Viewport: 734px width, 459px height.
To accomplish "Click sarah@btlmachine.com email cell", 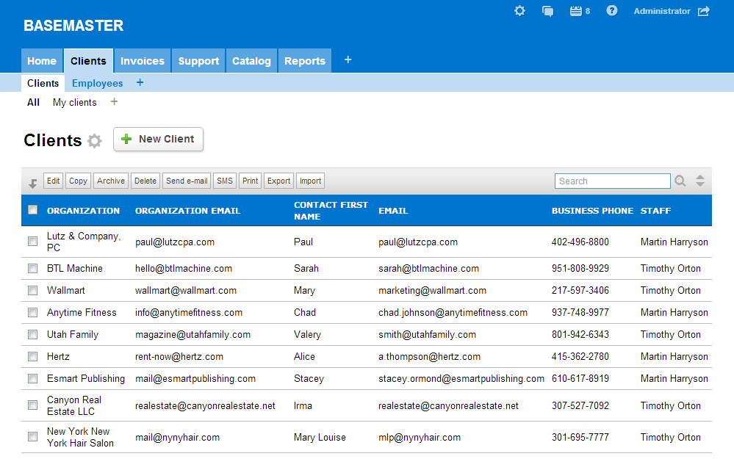I will coord(429,269).
